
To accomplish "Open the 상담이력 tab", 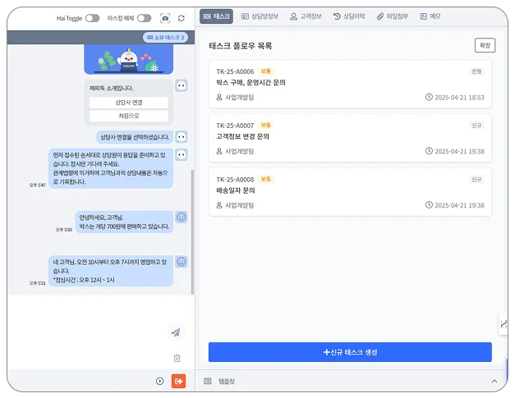I will click(349, 16).
